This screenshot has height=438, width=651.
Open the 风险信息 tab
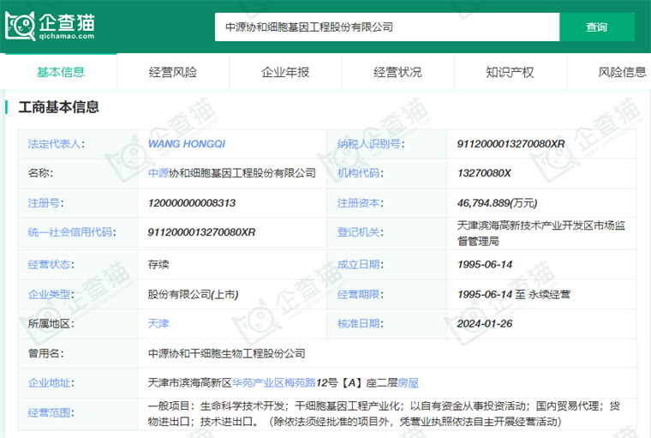(x=622, y=72)
